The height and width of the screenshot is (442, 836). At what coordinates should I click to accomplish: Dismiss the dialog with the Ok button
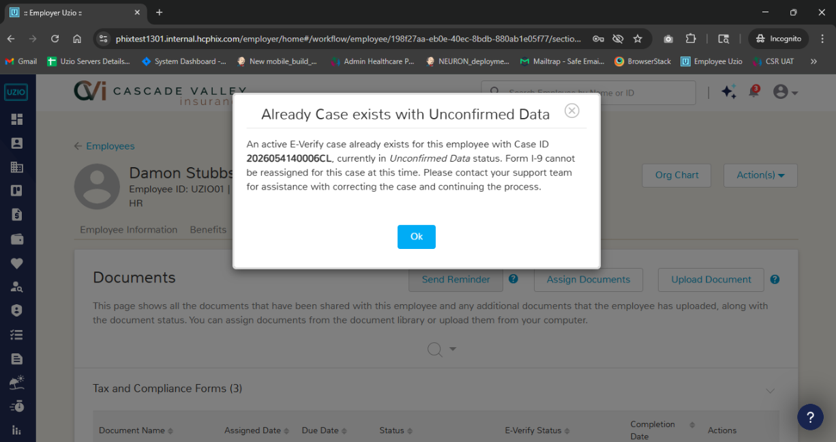coord(416,237)
